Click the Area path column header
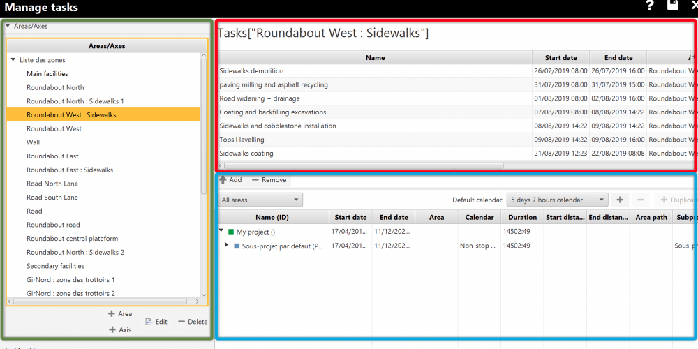Image resolution: width=698 pixels, height=349 pixels. pyautogui.click(x=651, y=217)
